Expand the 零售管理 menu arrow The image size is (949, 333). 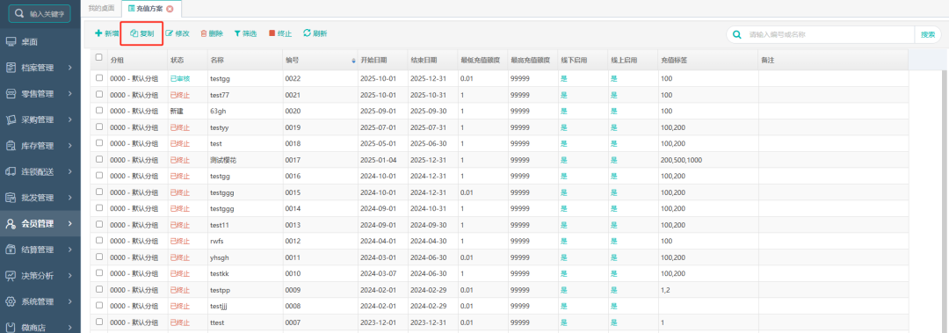click(70, 94)
